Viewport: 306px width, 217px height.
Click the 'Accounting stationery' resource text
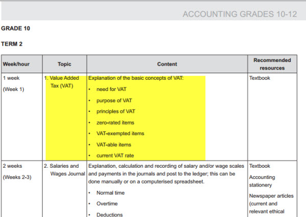coord(262,181)
